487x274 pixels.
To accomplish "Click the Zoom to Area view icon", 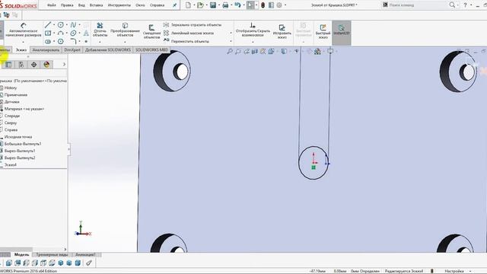I will pos(238,51).
